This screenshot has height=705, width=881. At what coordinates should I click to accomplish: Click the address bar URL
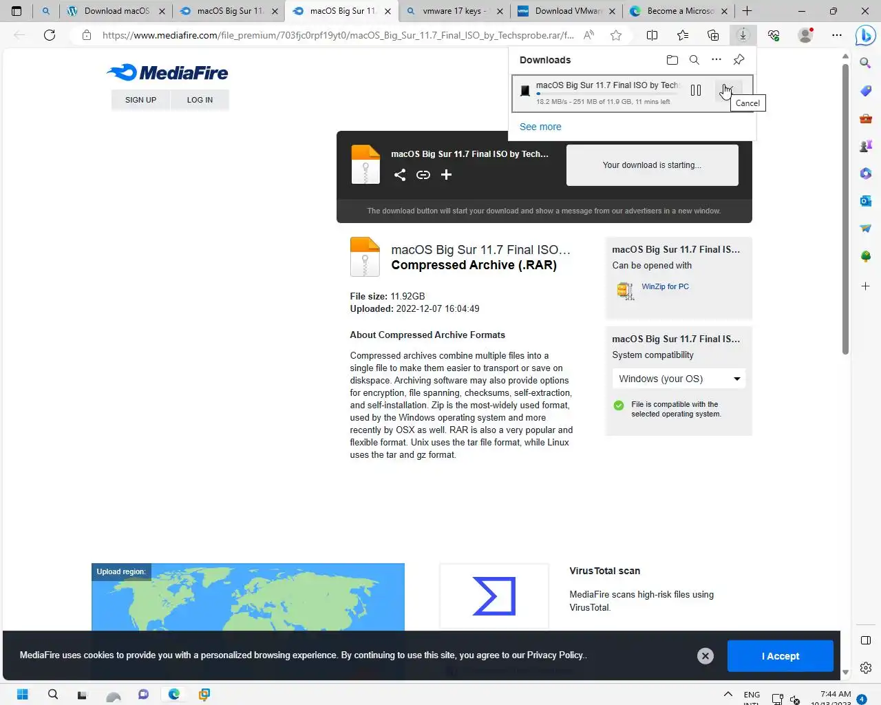[338, 35]
